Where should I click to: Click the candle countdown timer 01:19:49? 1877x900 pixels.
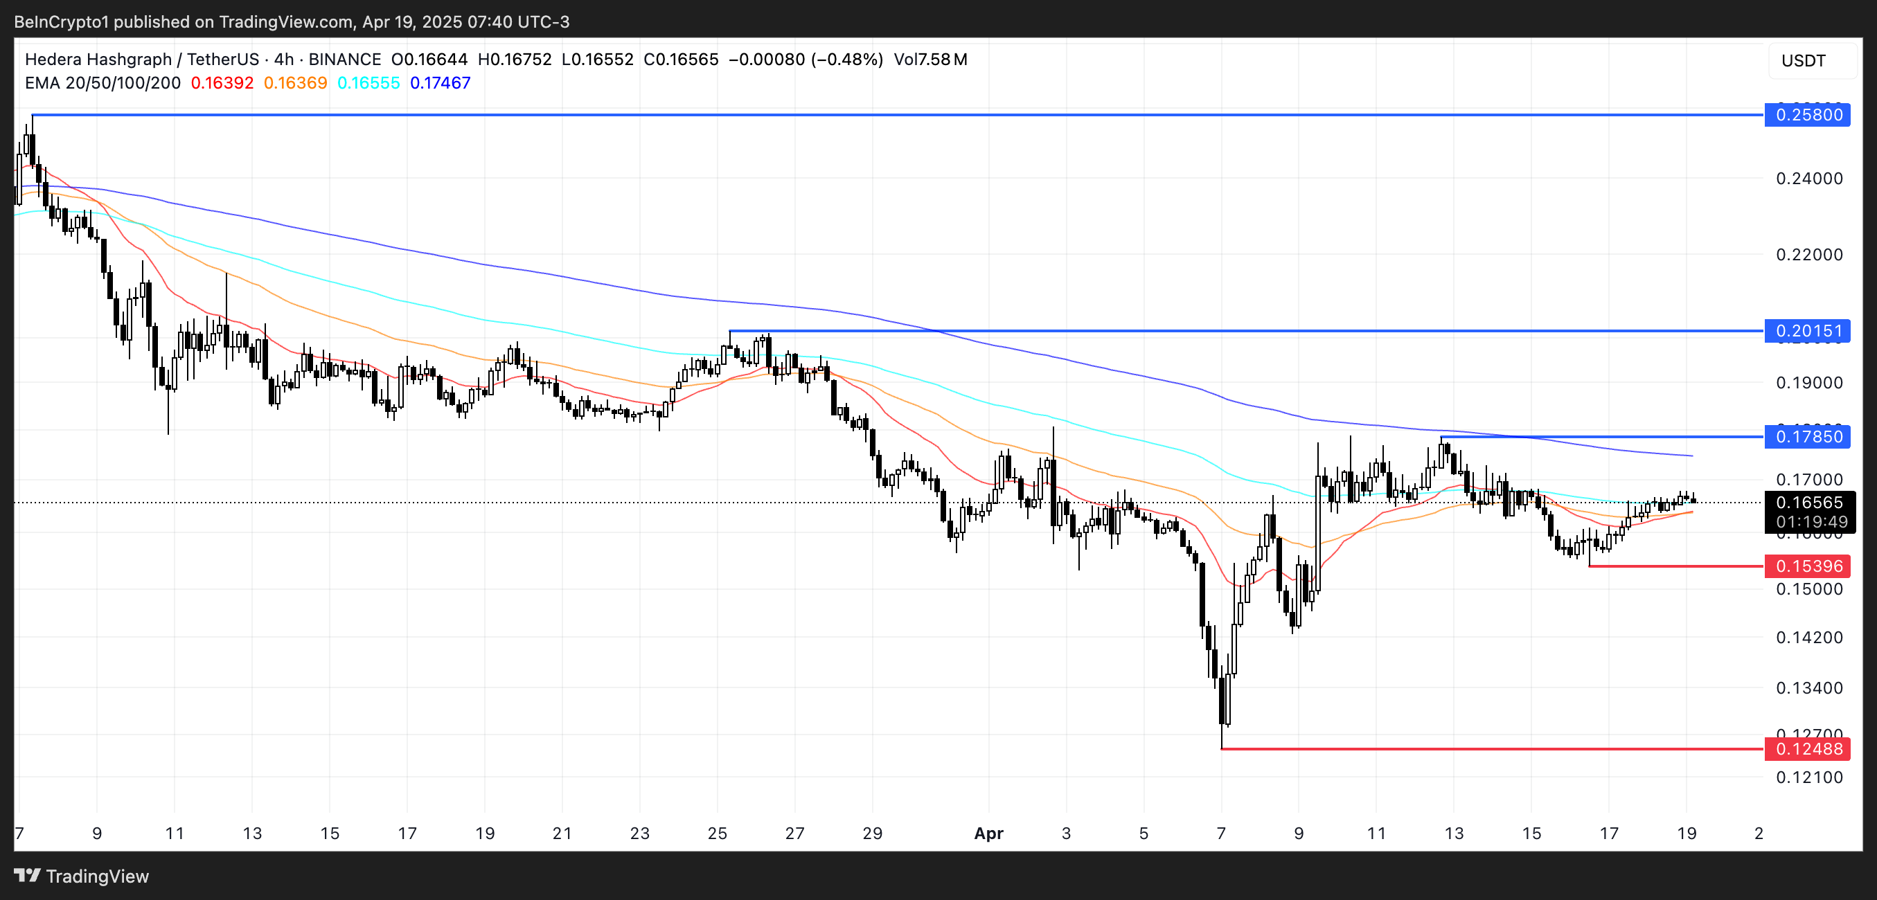tap(1811, 522)
